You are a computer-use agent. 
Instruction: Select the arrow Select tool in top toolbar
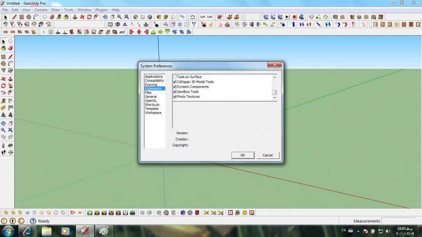[x=5, y=17]
